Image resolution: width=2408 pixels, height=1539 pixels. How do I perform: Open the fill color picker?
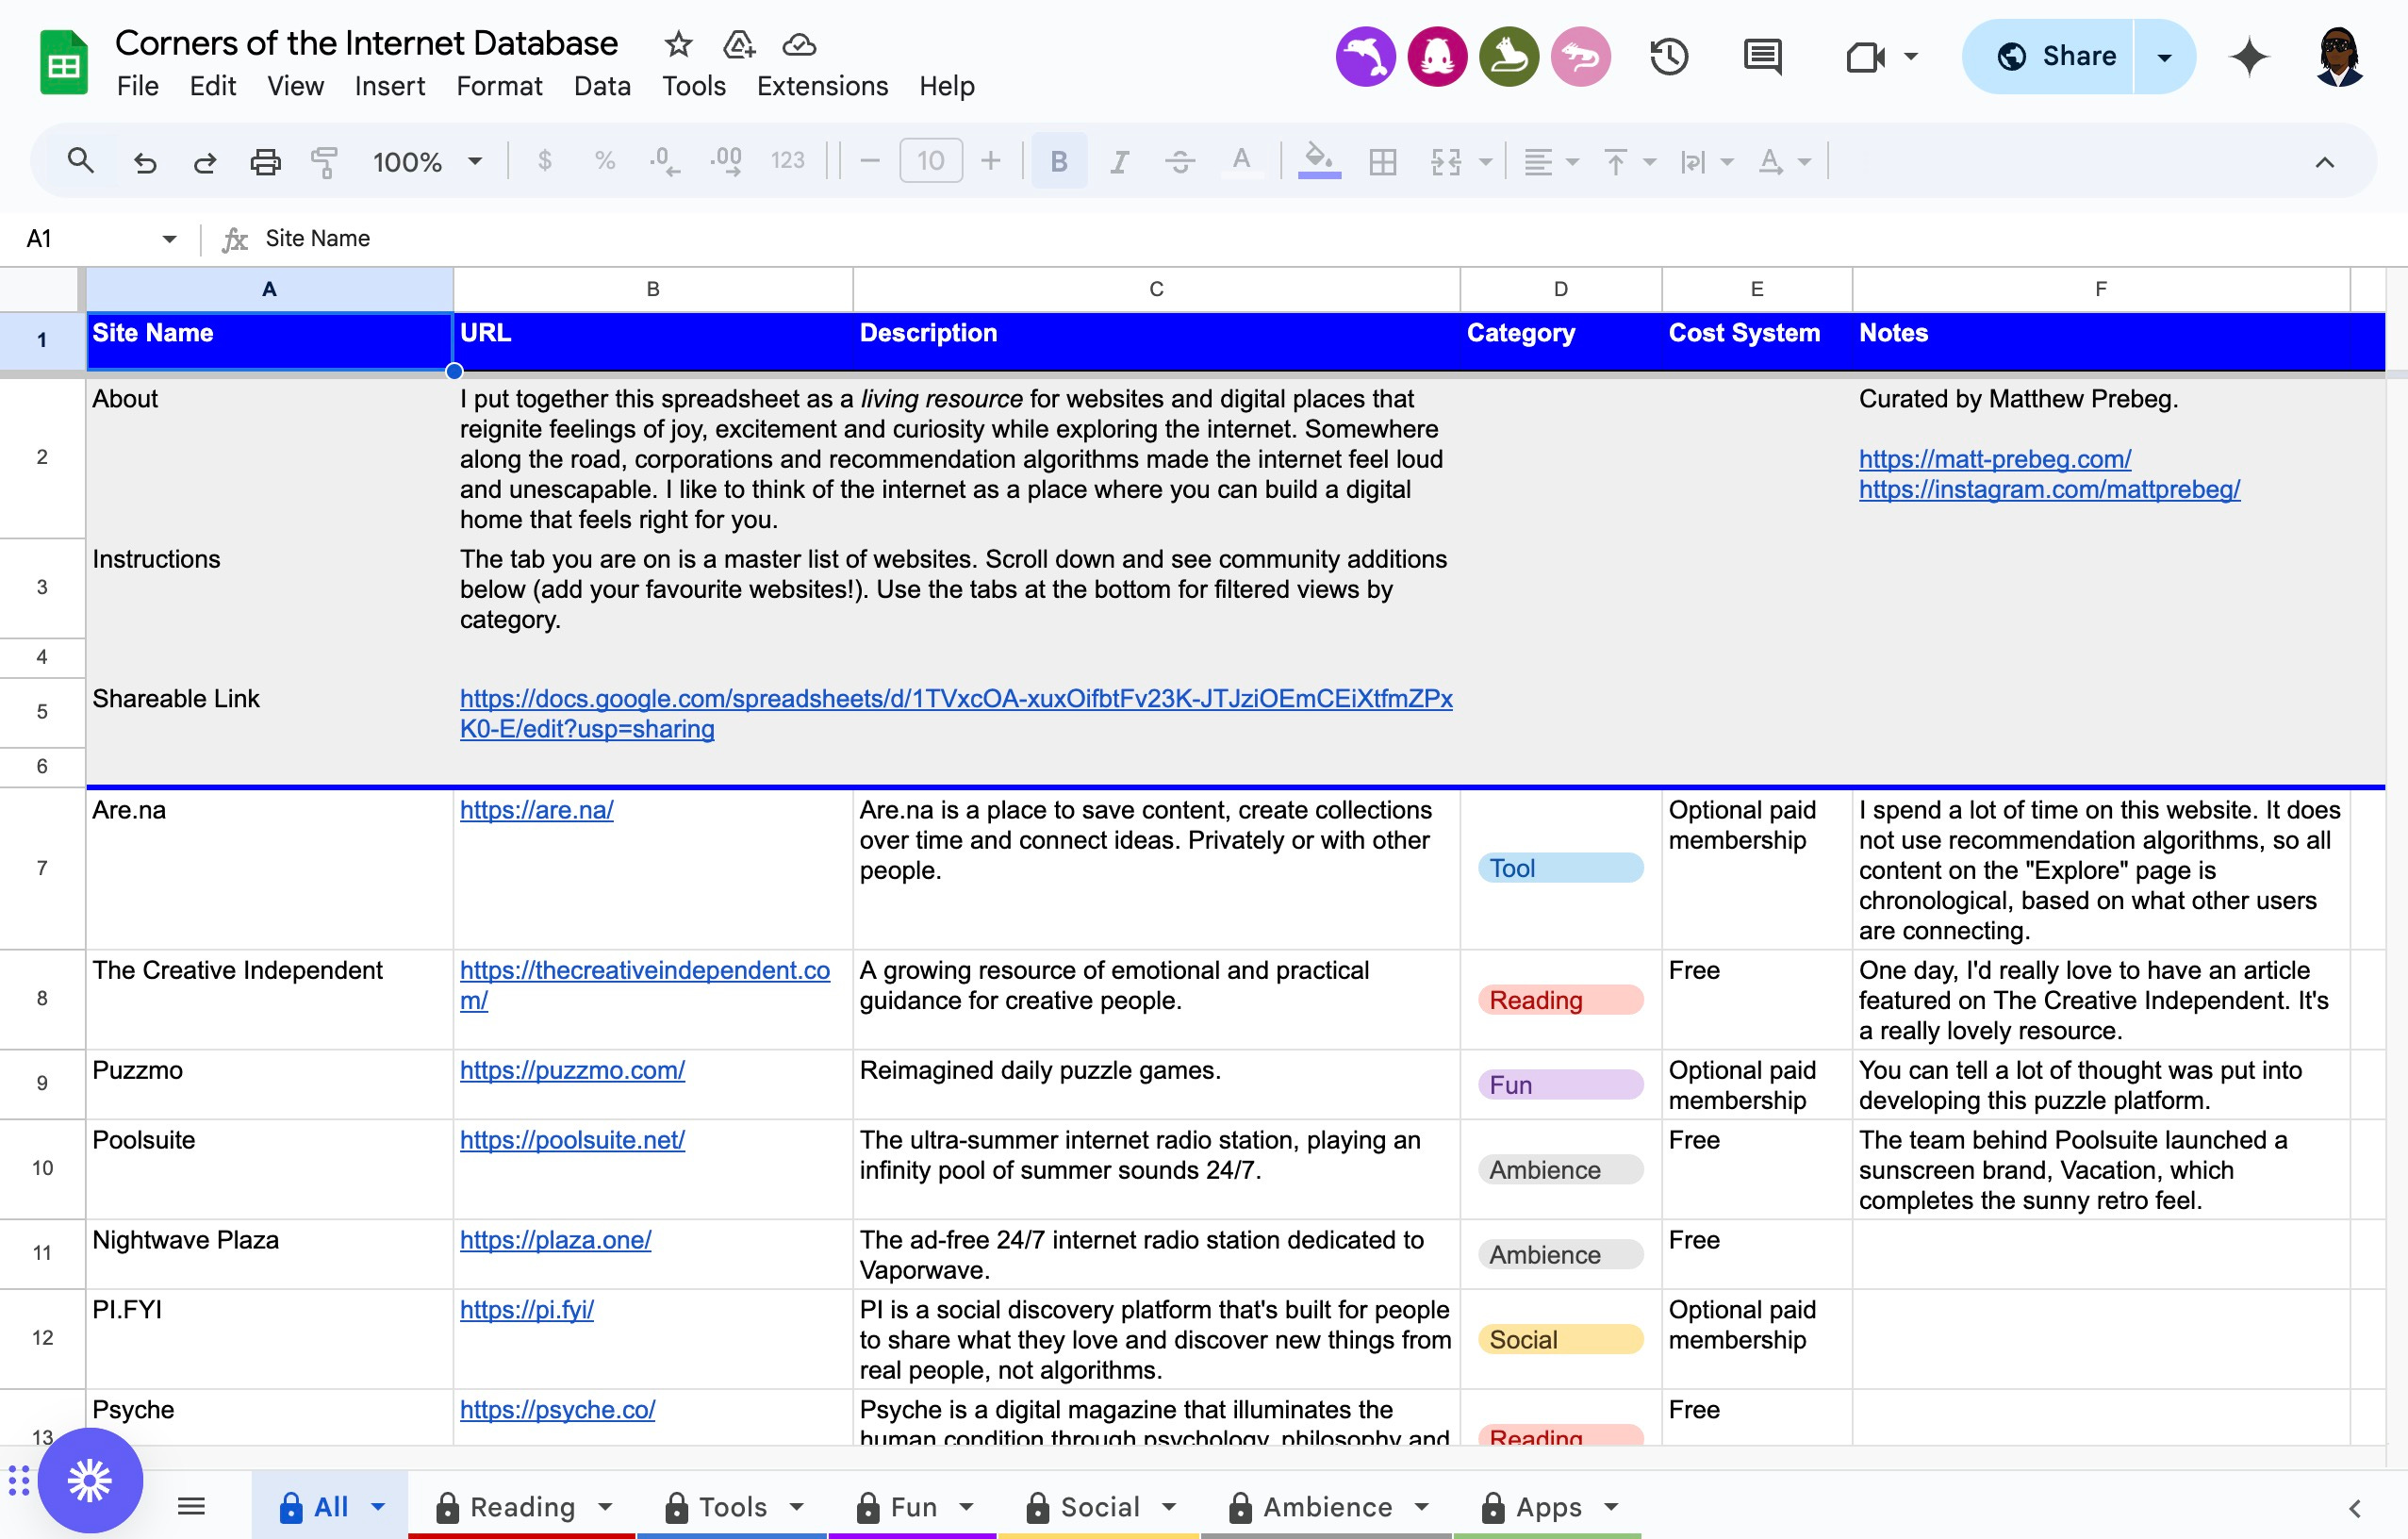tap(1318, 161)
